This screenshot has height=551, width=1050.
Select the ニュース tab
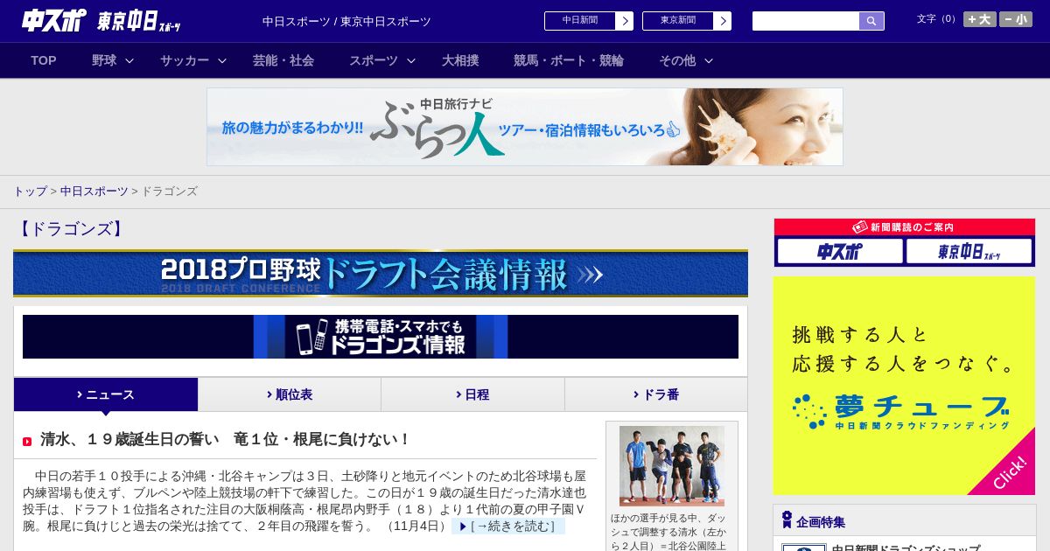(x=106, y=394)
